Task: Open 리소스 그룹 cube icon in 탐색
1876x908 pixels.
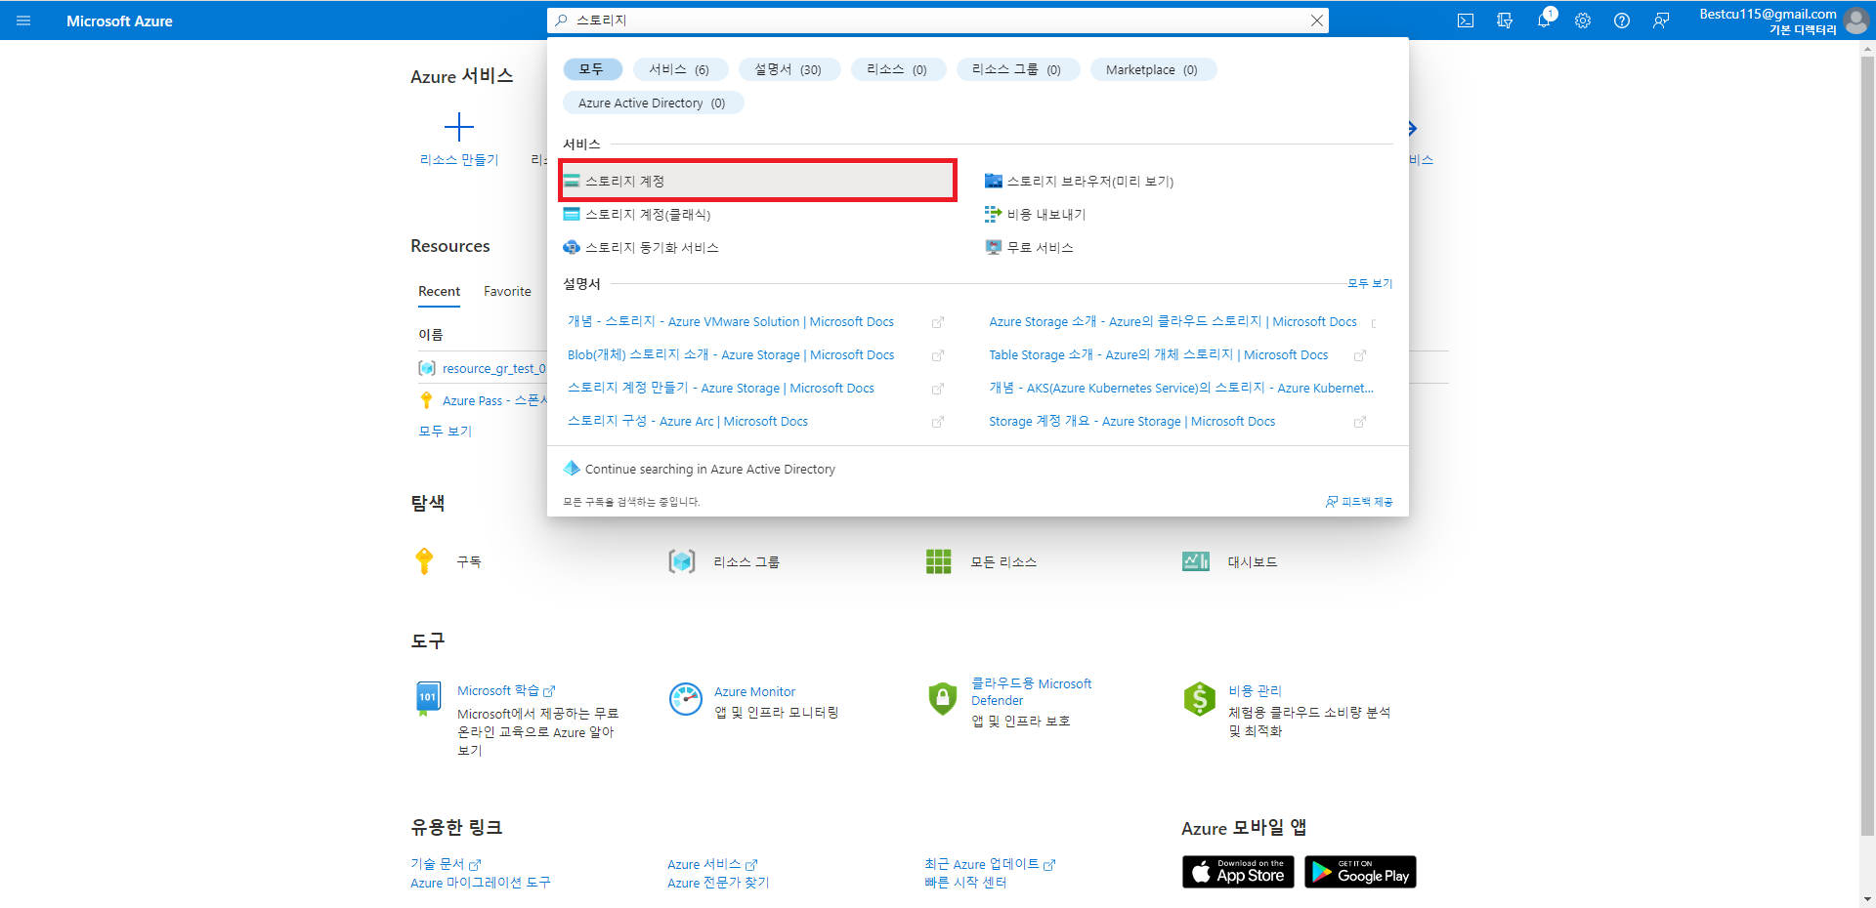Action: pos(682,561)
